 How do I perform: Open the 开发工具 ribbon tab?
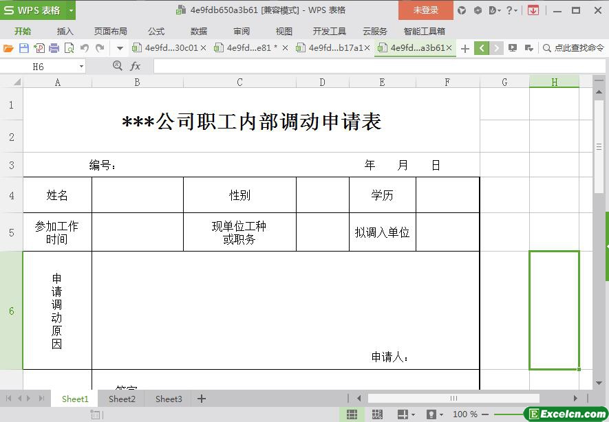point(330,32)
